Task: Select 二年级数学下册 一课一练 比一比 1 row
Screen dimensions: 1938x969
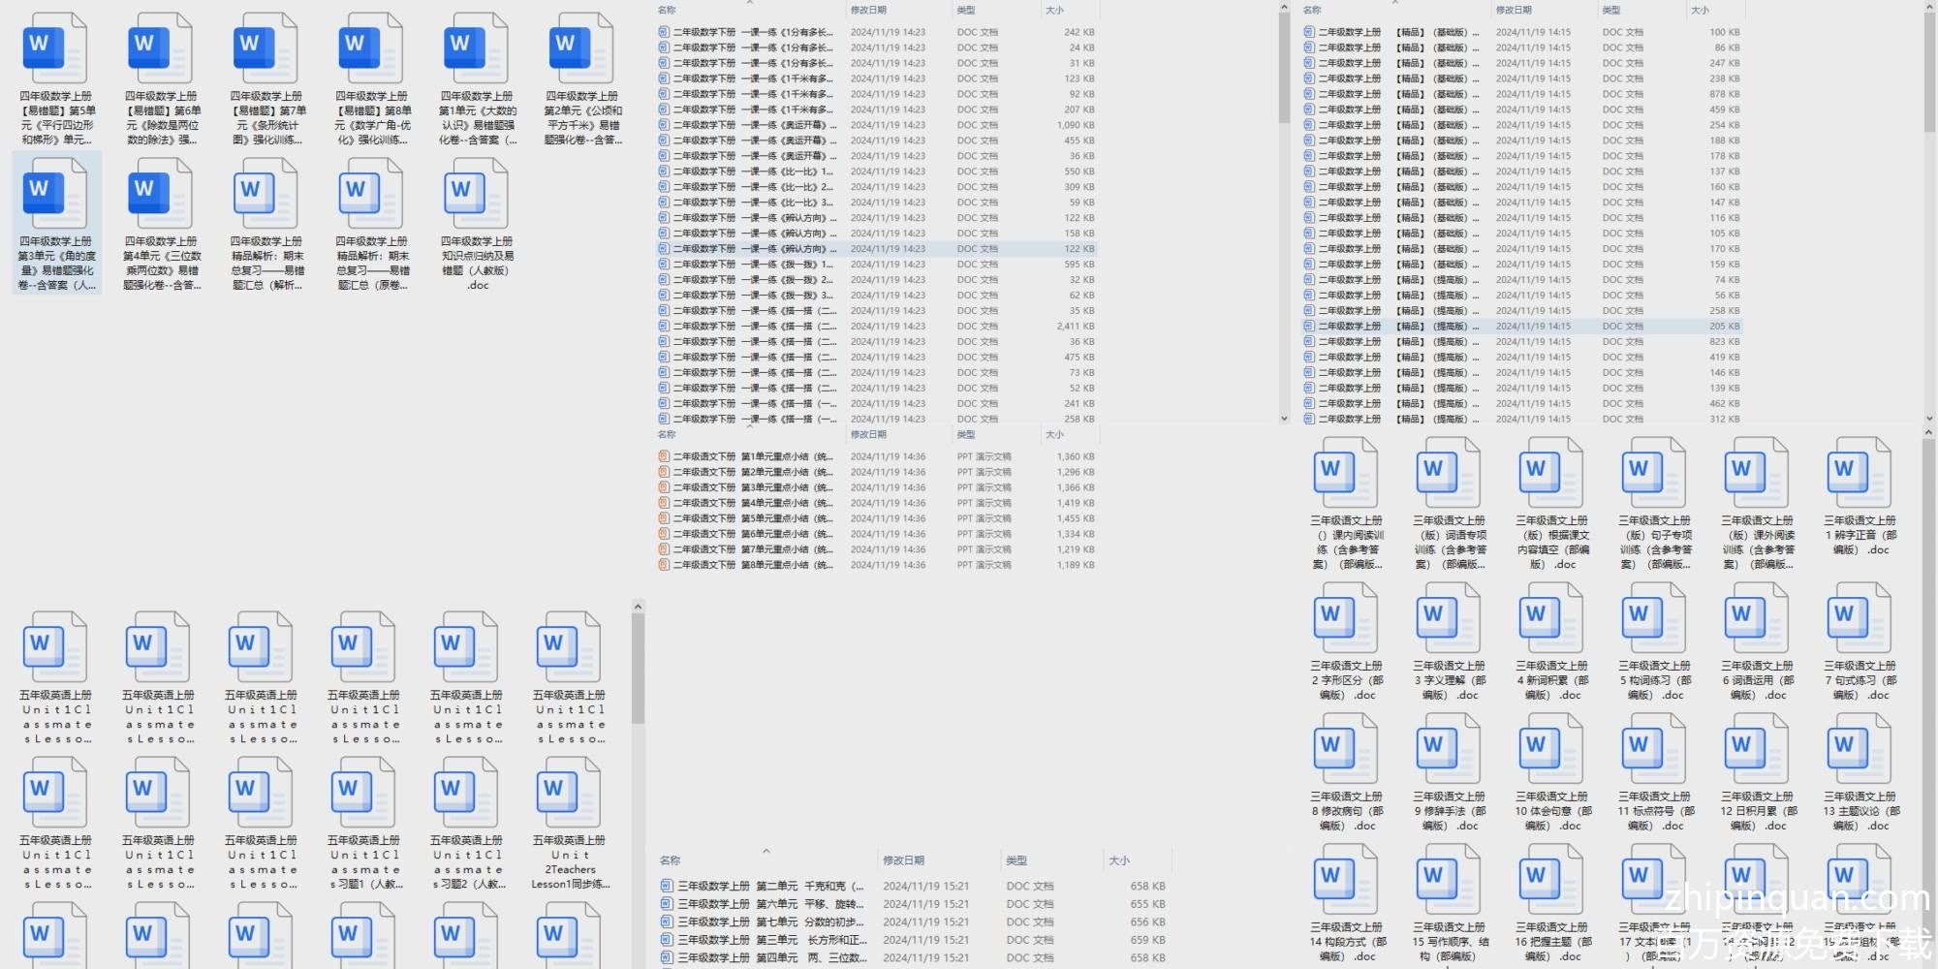Action: coord(752,172)
